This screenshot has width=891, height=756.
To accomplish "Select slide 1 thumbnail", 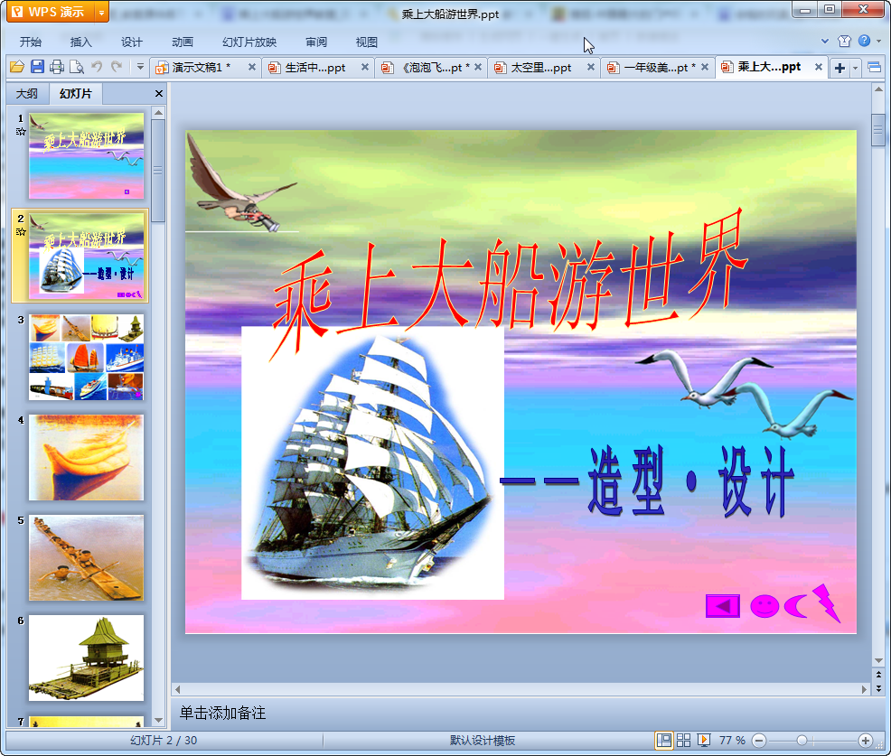I will pos(87,155).
